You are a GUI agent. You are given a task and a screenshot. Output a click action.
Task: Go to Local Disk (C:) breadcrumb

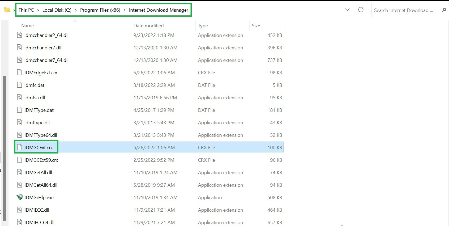[x=57, y=10]
